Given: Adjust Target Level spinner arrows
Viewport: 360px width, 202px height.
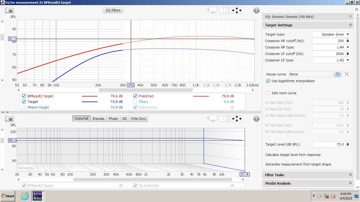Looking at the screenshot, I should [x=348, y=144].
